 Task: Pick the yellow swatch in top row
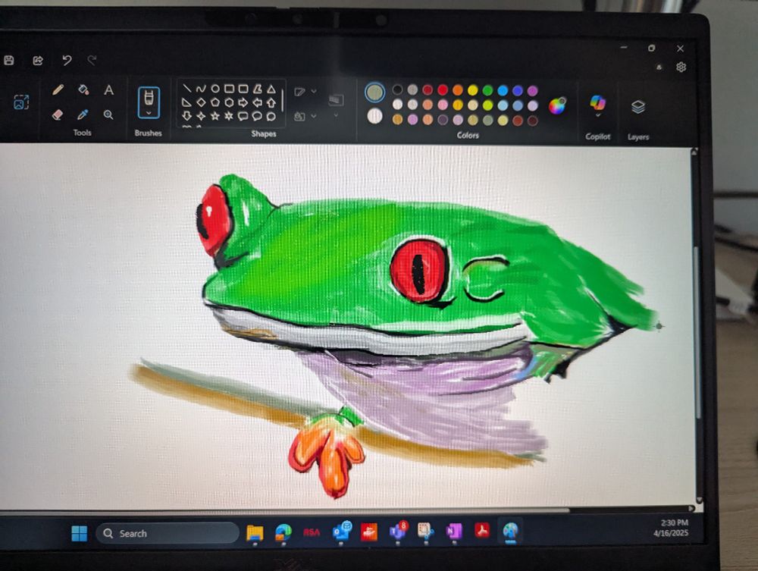point(473,90)
